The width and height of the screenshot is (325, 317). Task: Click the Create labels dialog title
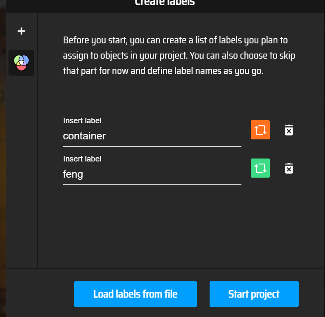(165, 3)
